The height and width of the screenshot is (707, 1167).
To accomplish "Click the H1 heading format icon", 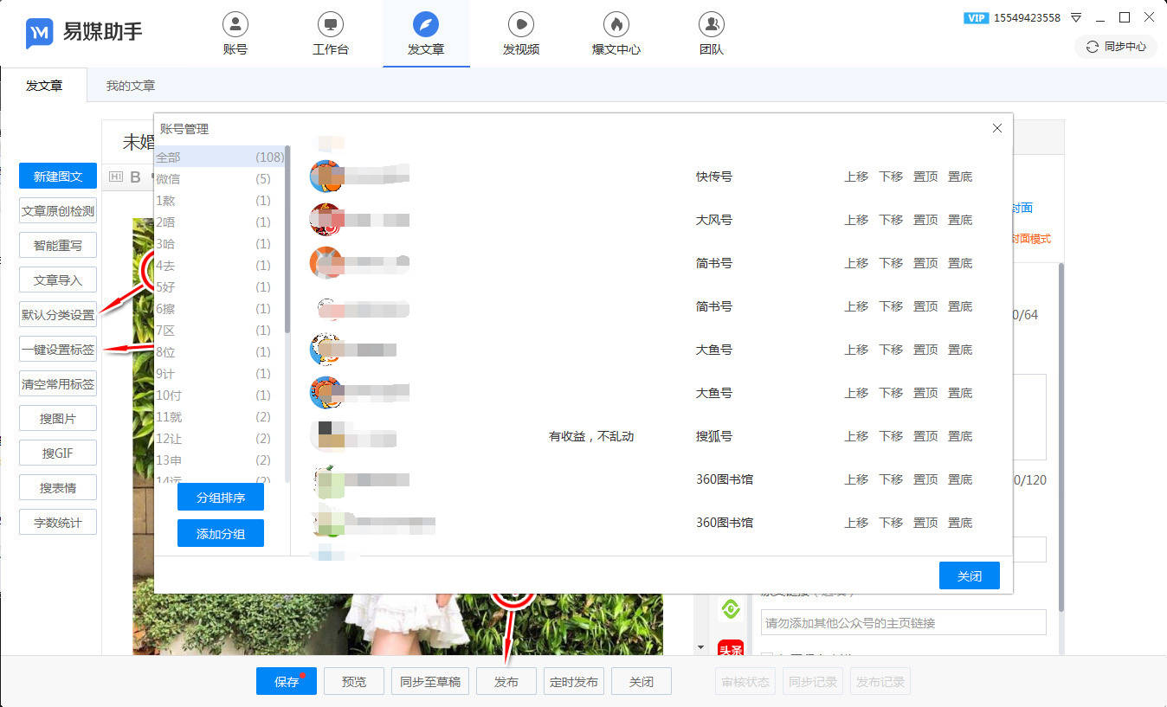I will (116, 177).
